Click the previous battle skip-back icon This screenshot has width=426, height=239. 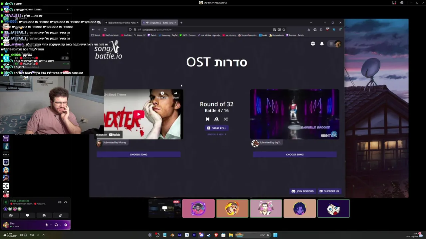point(208,119)
